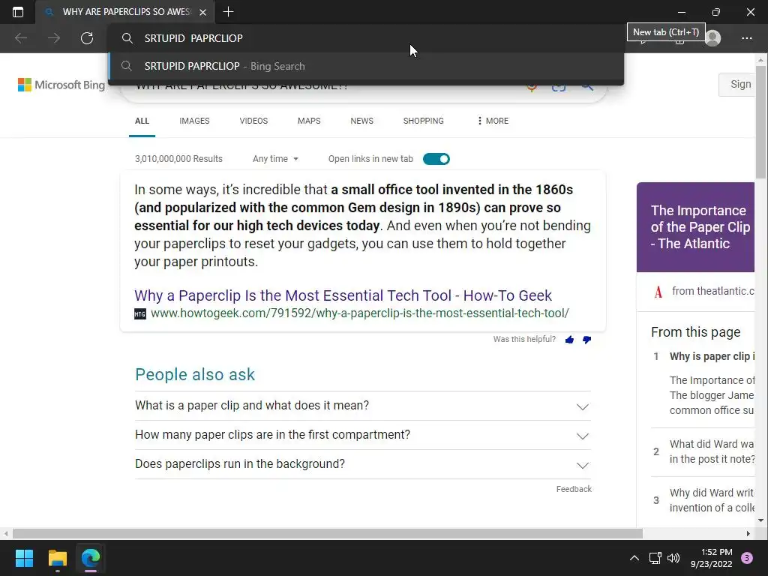Click the thumbs up helpful icon
Viewport: 768px width, 576px height.
pos(570,340)
